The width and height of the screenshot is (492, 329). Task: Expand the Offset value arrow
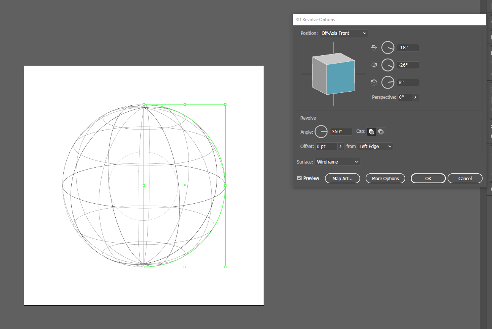tap(340, 146)
